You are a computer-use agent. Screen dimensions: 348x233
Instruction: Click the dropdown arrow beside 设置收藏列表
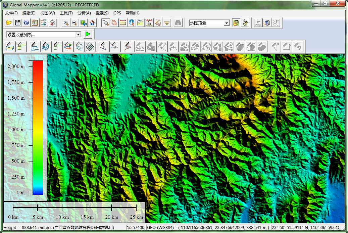pos(78,35)
